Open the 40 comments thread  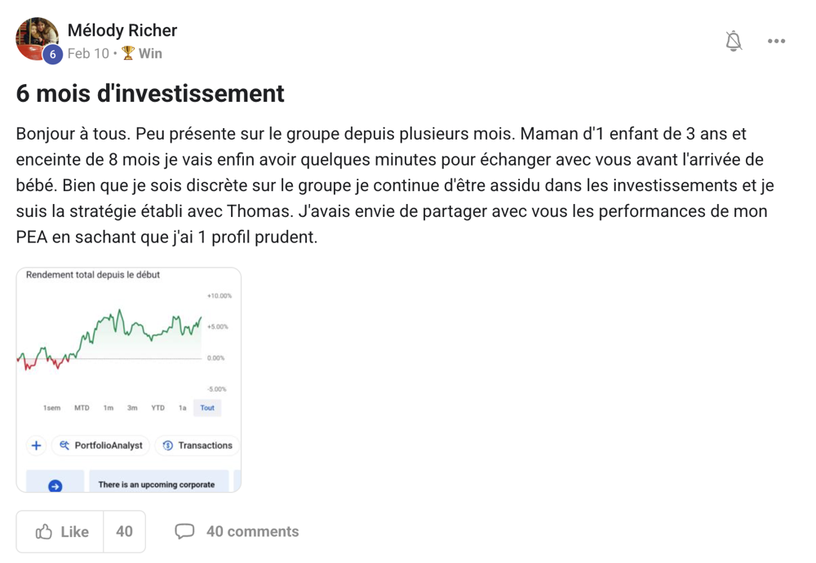pos(252,530)
